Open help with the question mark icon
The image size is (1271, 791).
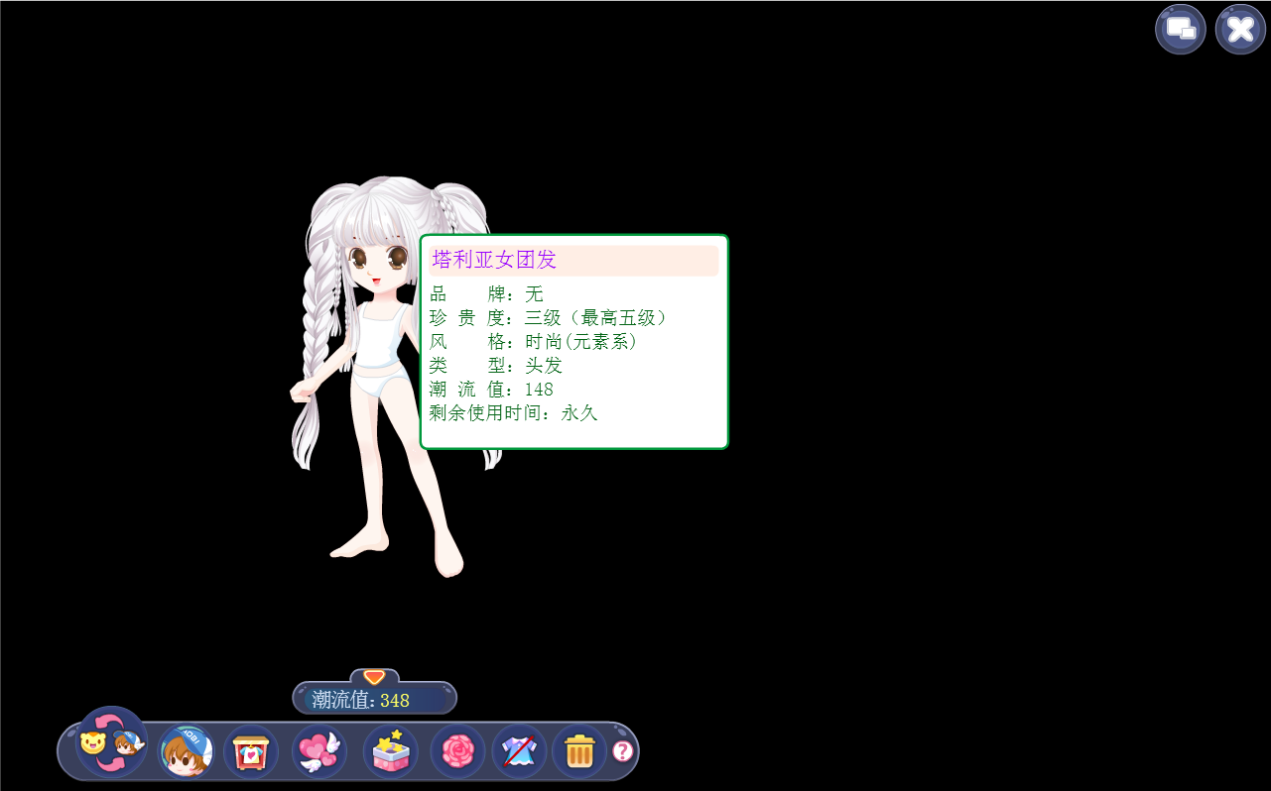pos(622,751)
